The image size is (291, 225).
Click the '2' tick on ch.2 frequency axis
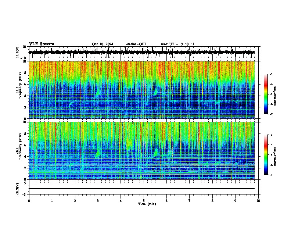(x=25, y=168)
